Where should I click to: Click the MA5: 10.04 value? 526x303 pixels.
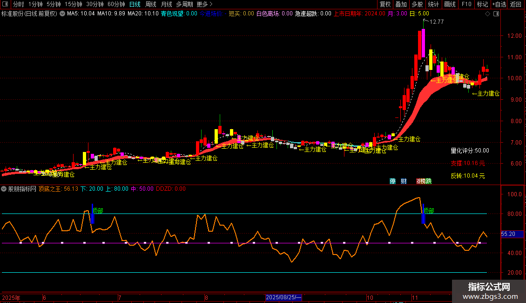[x=81, y=14]
